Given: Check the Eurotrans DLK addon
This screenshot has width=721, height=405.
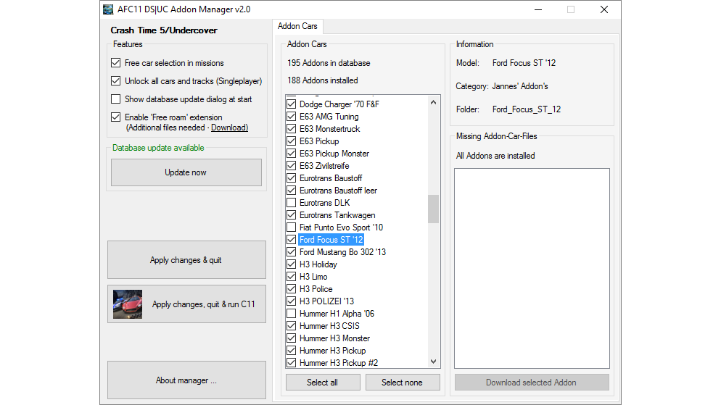Looking at the screenshot, I should pyautogui.click(x=291, y=203).
